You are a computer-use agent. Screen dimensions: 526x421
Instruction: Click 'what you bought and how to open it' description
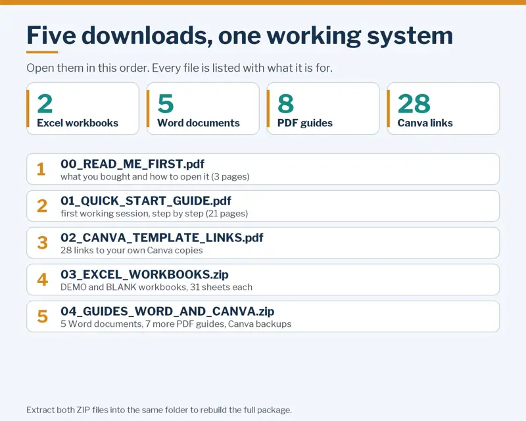[x=155, y=177]
